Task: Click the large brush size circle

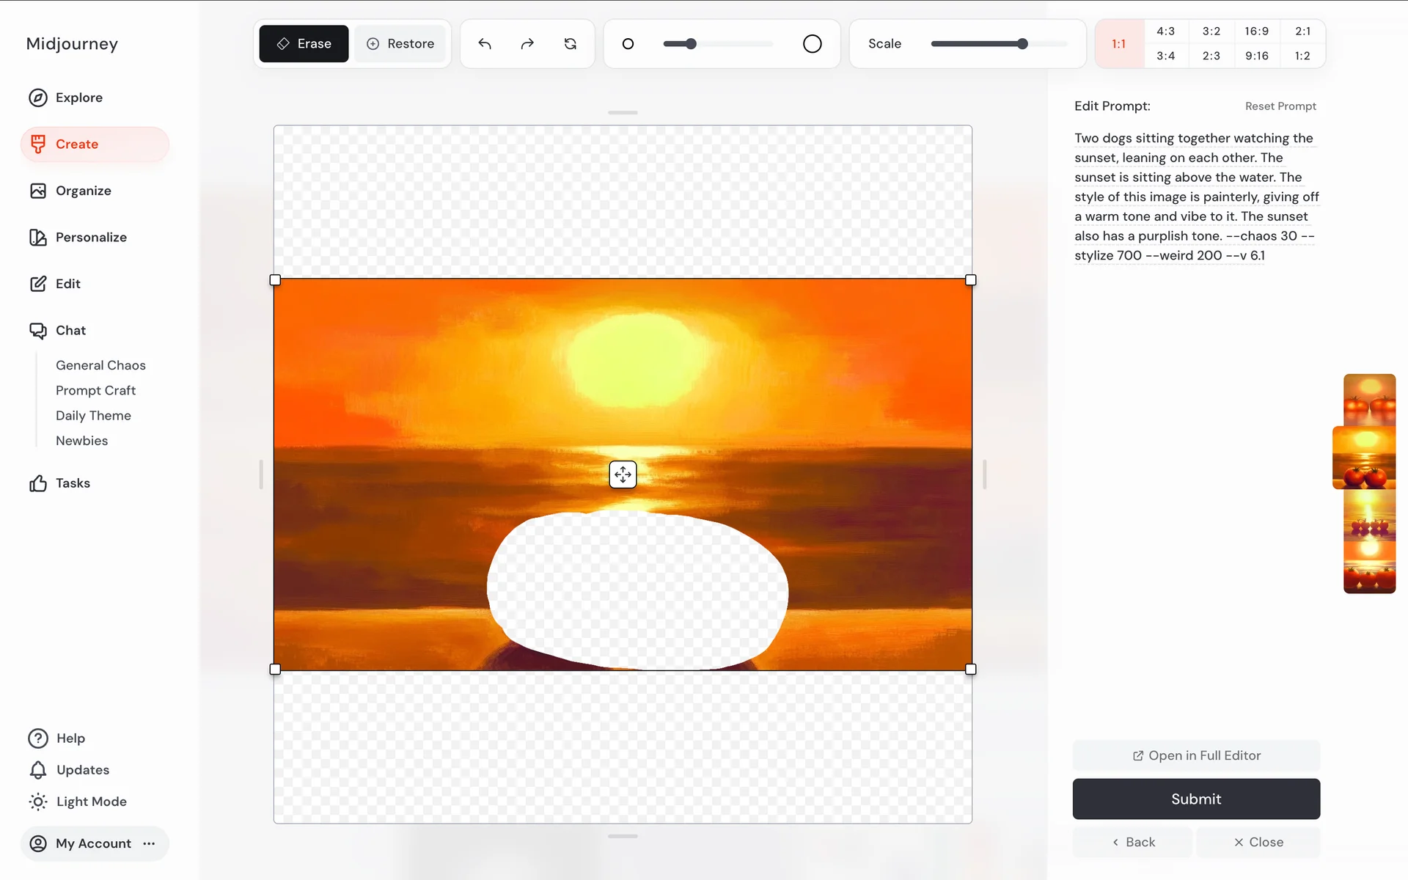Action: [x=812, y=44]
